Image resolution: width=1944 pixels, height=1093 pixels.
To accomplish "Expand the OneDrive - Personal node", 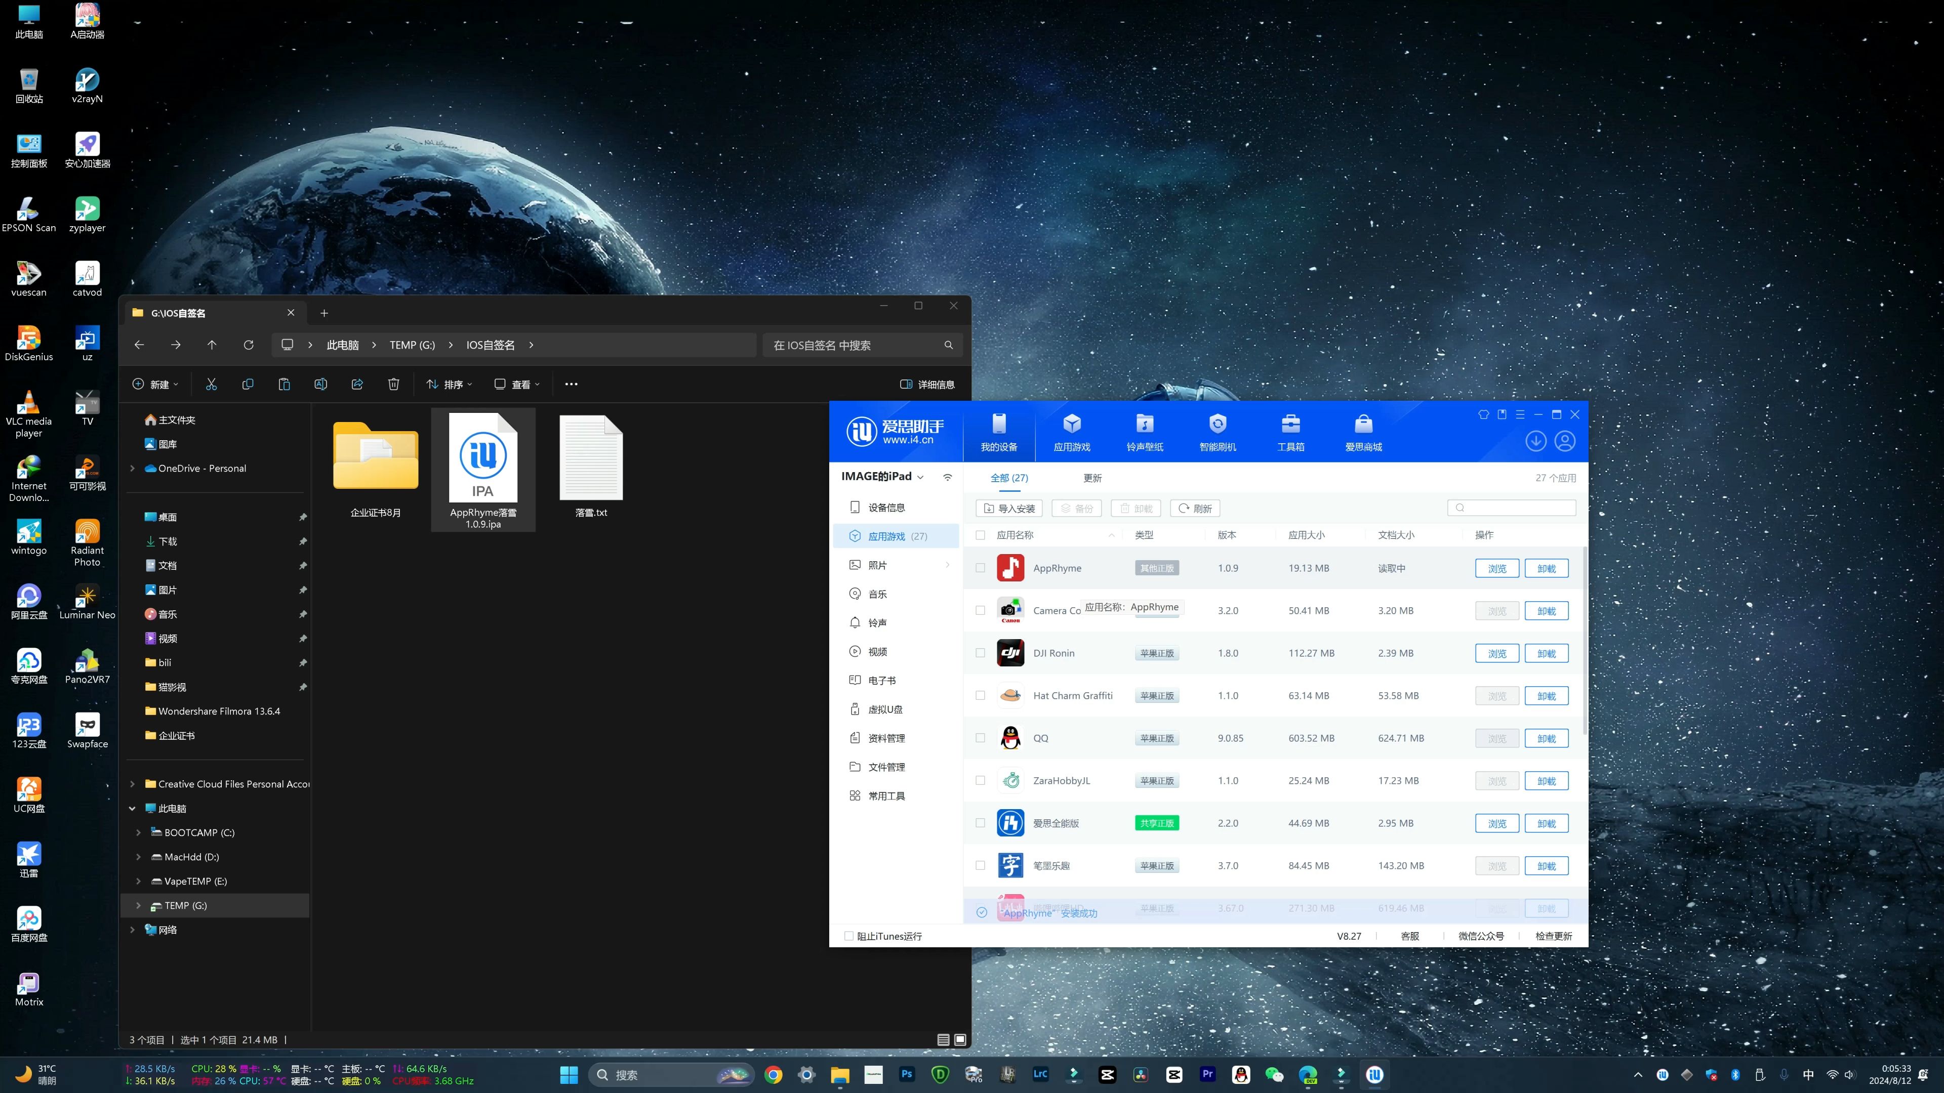I will point(132,469).
